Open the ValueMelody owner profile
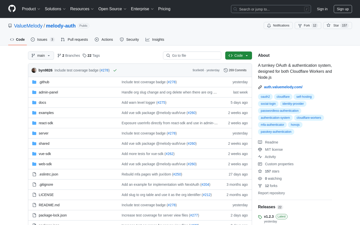 tap(28, 26)
